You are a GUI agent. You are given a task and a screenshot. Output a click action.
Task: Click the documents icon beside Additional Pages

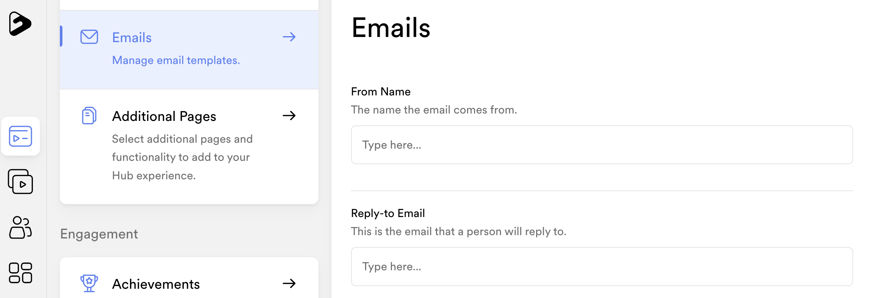pyautogui.click(x=89, y=116)
